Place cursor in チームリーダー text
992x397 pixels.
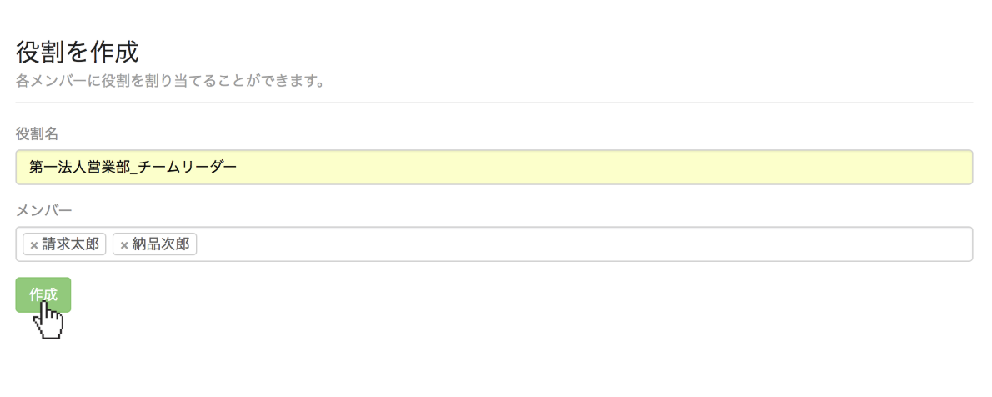[x=187, y=167]
